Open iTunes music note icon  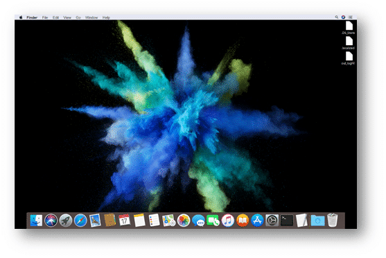pyautogui.click(x=228, y=220)
